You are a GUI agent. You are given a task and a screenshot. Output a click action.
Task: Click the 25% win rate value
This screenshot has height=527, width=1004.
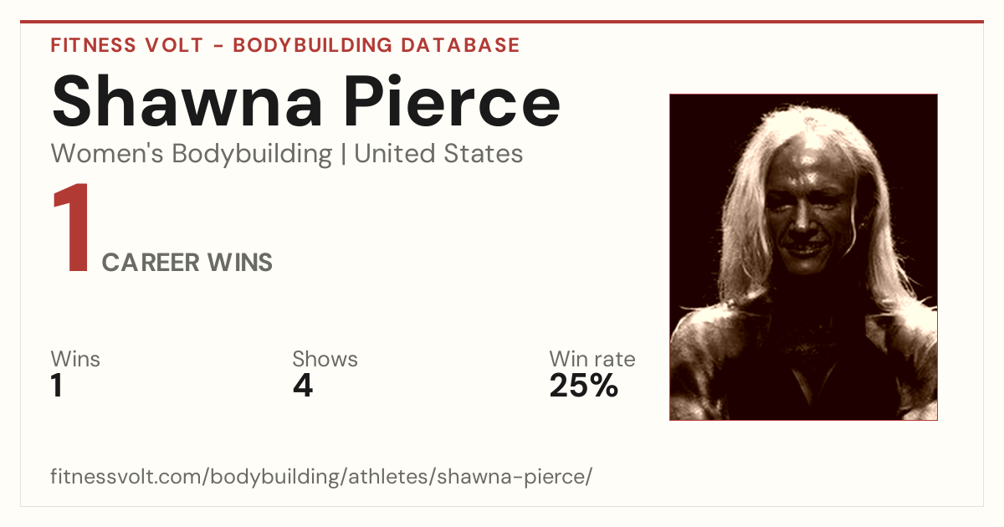[583, 386]
